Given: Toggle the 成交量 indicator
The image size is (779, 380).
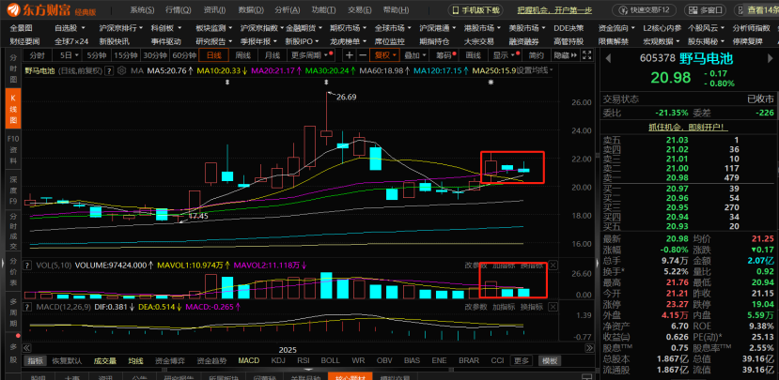Looking at the screenshot, I should point(105,360).
